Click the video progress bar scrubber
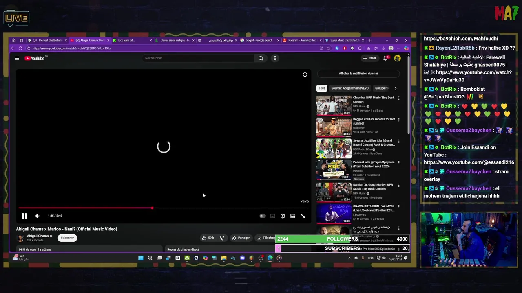The image size is (522, 293). point(152,208)
